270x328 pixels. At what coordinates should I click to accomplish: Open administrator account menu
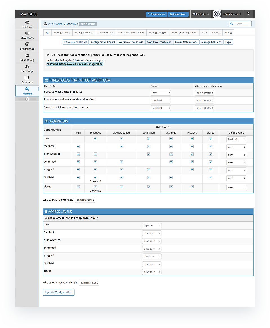(232, 14)
